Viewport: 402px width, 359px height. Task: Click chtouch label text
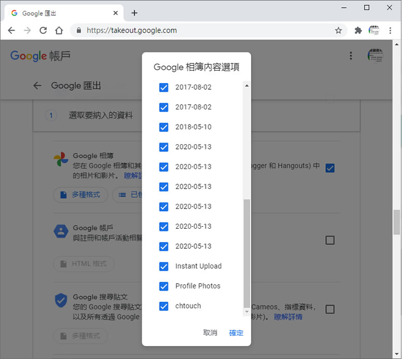pyautogui.click(x=188, y=306)
